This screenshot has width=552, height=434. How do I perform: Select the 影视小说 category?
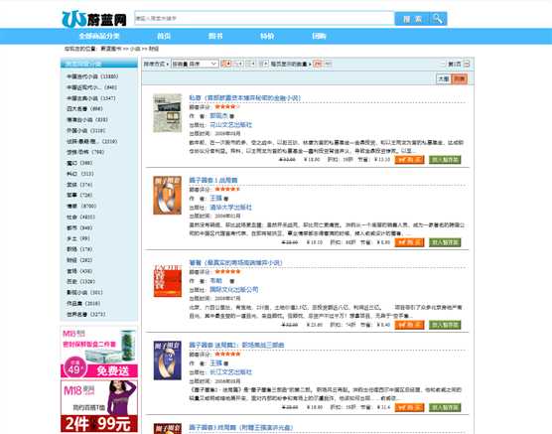[x=84, y=293]
